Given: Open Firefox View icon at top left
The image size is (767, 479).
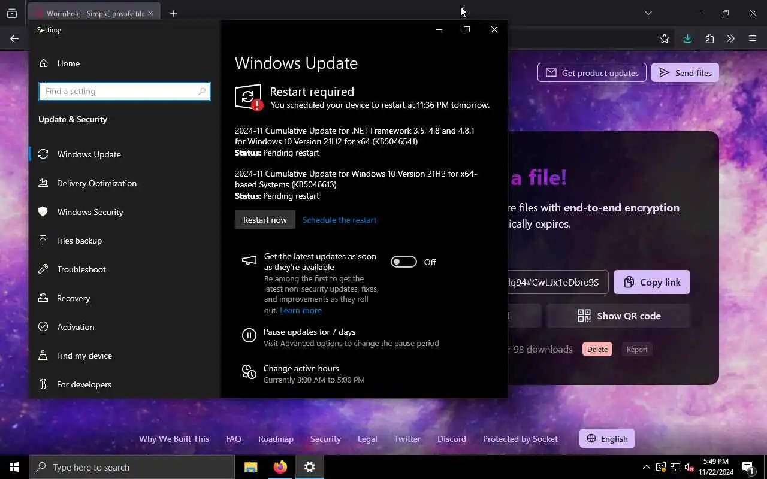Looking at the screenshot, I should click(x=12, y=13).
